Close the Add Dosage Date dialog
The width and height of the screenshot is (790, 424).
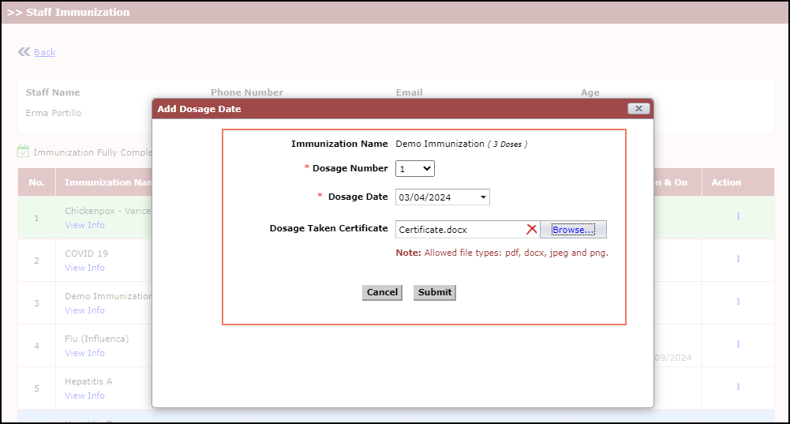pos(638,109)
